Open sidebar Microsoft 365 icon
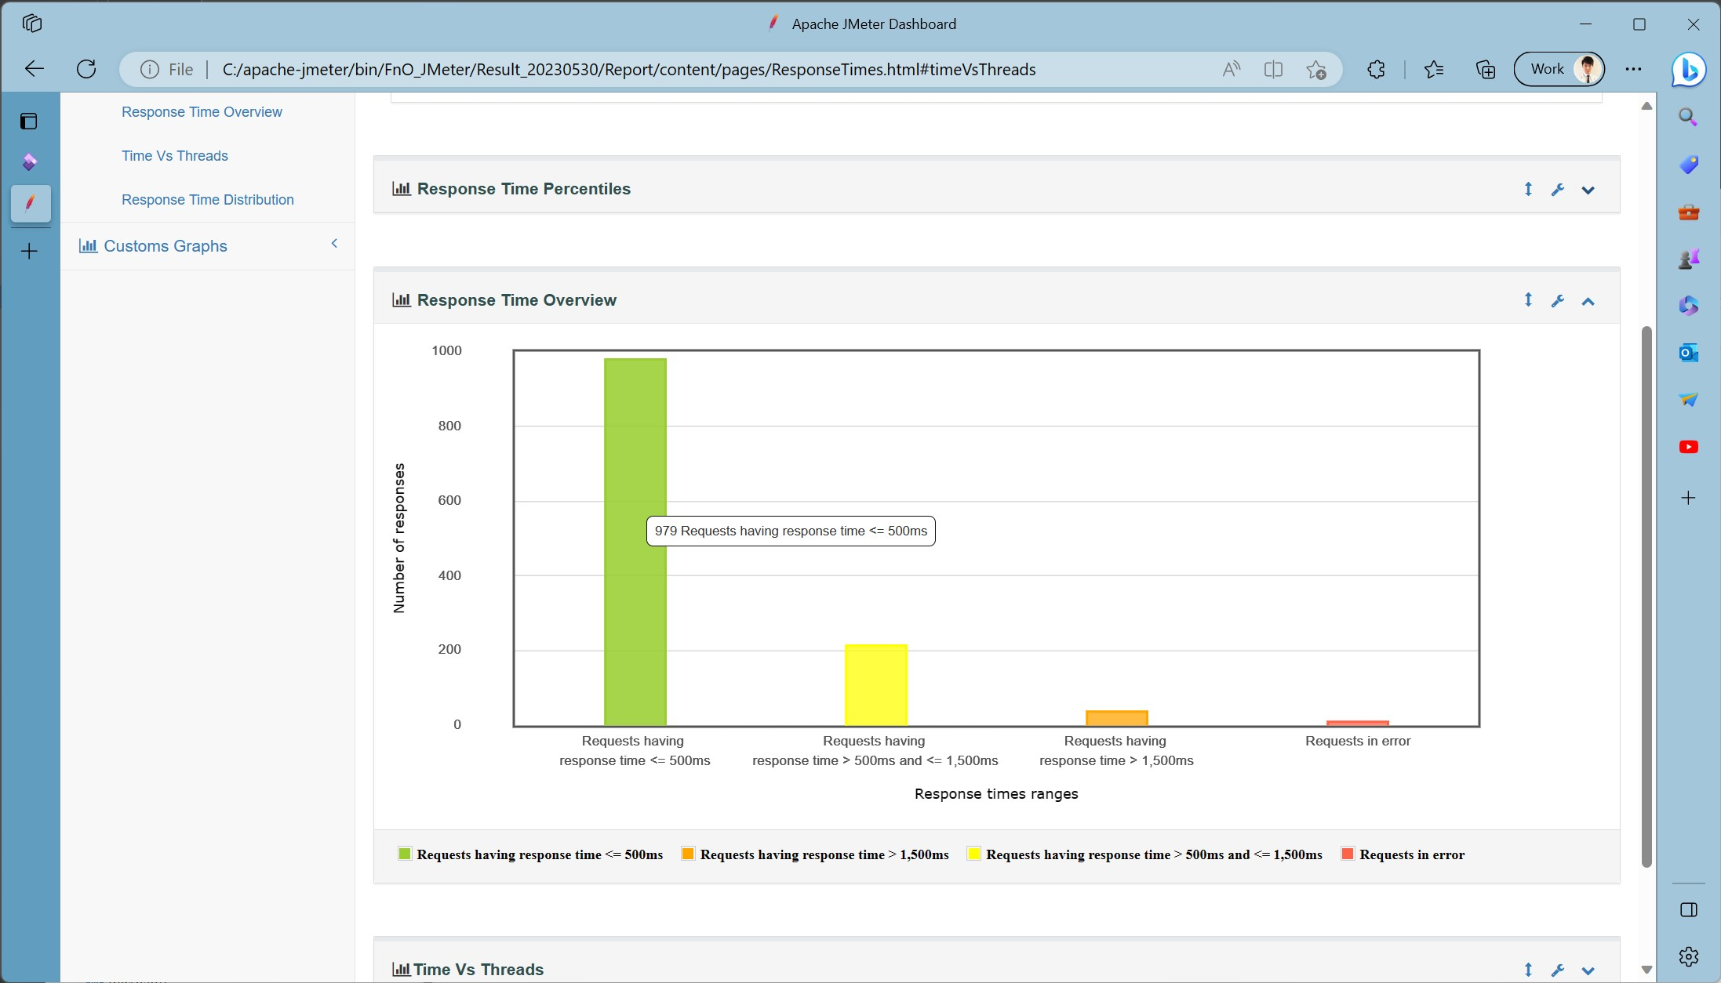 tap(1688, 306)
